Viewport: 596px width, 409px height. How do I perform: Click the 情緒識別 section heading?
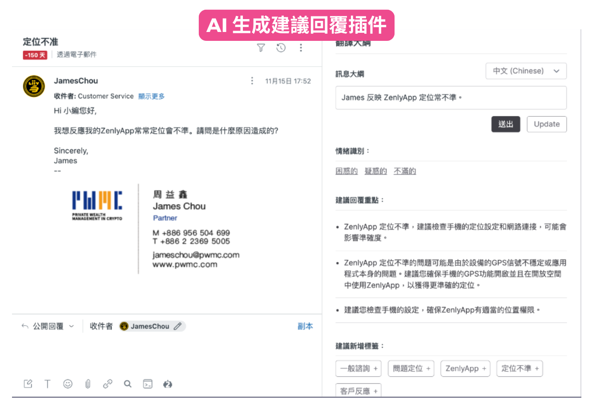[352, 151]
